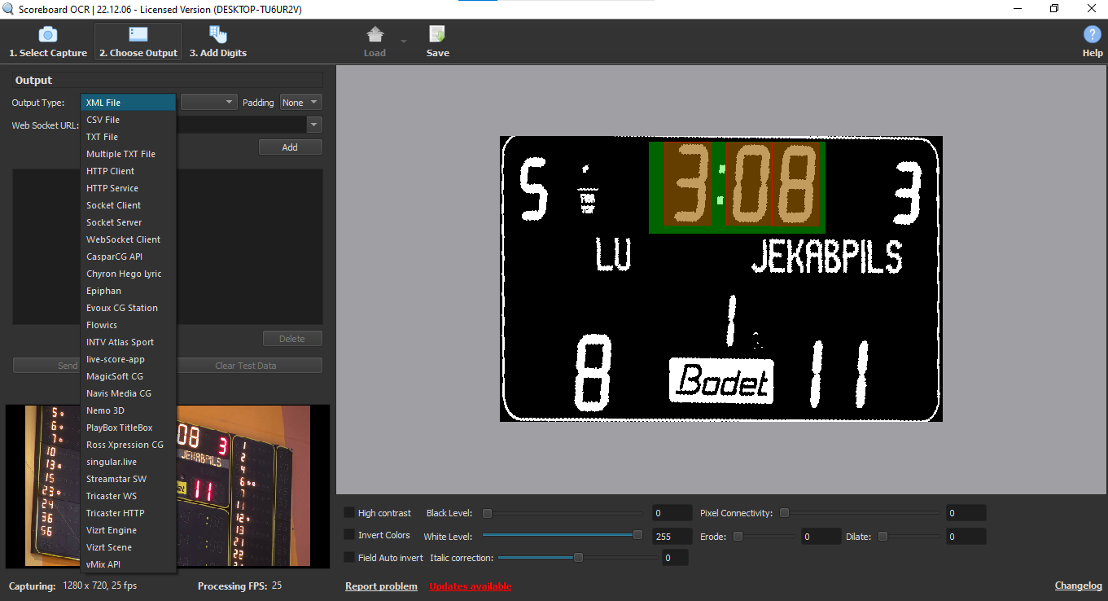The image size is (1108, 601).
Task: Click the White Level value field
Action: tap(672, 537)
